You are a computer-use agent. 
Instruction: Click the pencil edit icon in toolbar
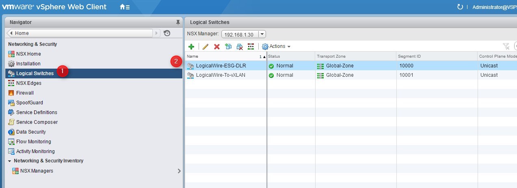pyautogui.click(x=205, y=47)
